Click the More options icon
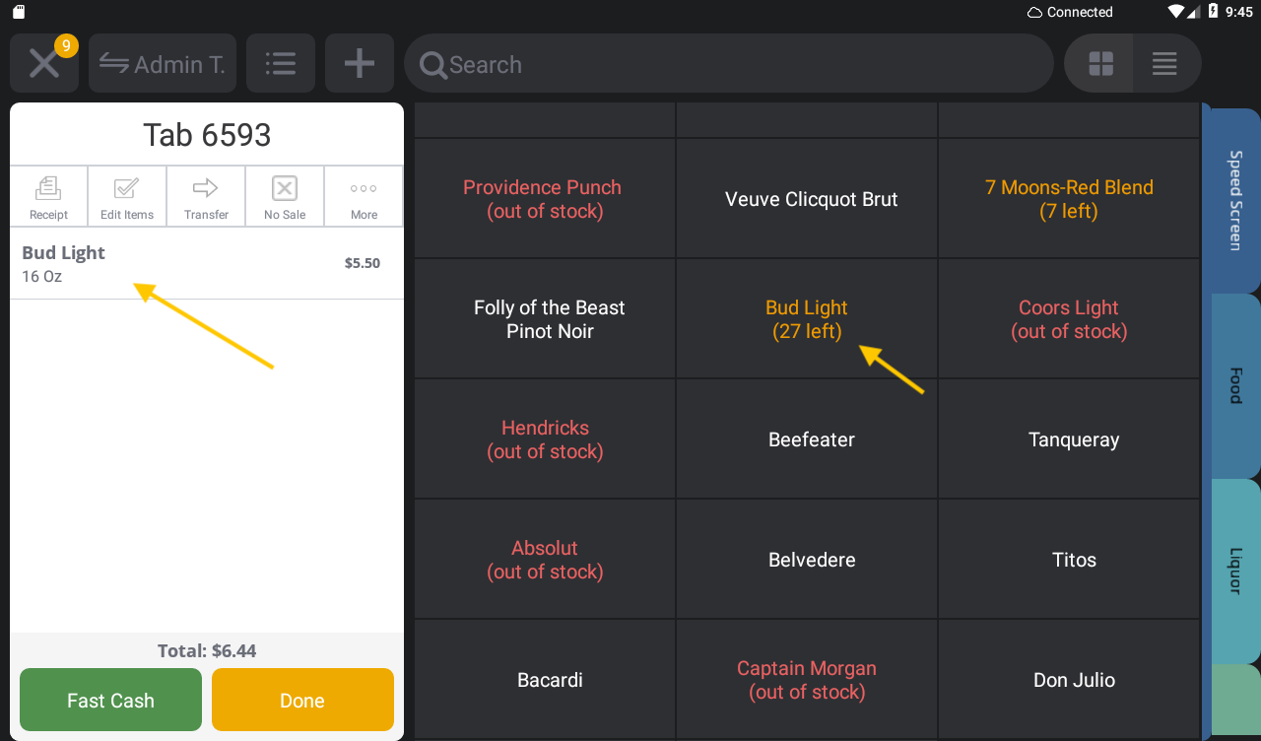1261x741 pixels. 363,195
